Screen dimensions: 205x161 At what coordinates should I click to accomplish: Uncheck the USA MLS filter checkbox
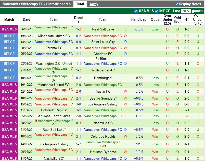136,11
